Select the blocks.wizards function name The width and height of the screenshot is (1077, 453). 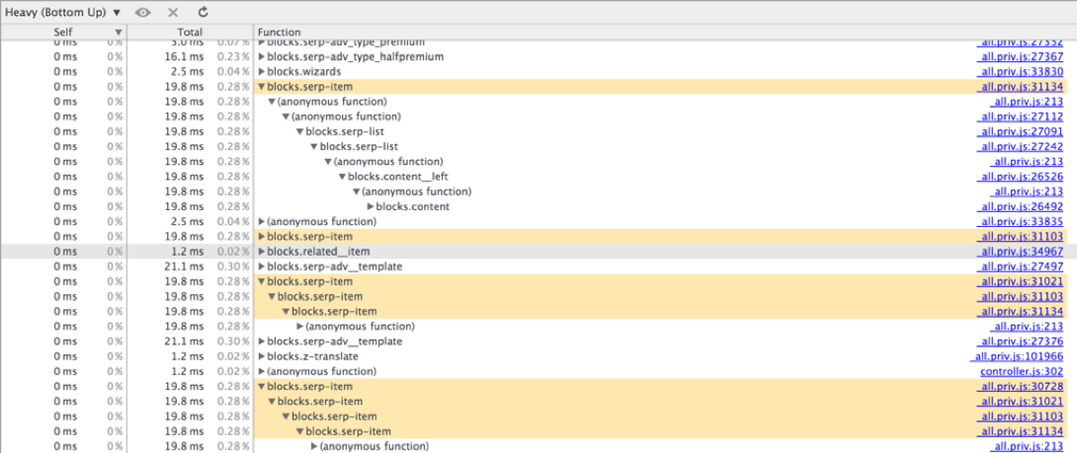pyautogui.click(x=304, y=71)
